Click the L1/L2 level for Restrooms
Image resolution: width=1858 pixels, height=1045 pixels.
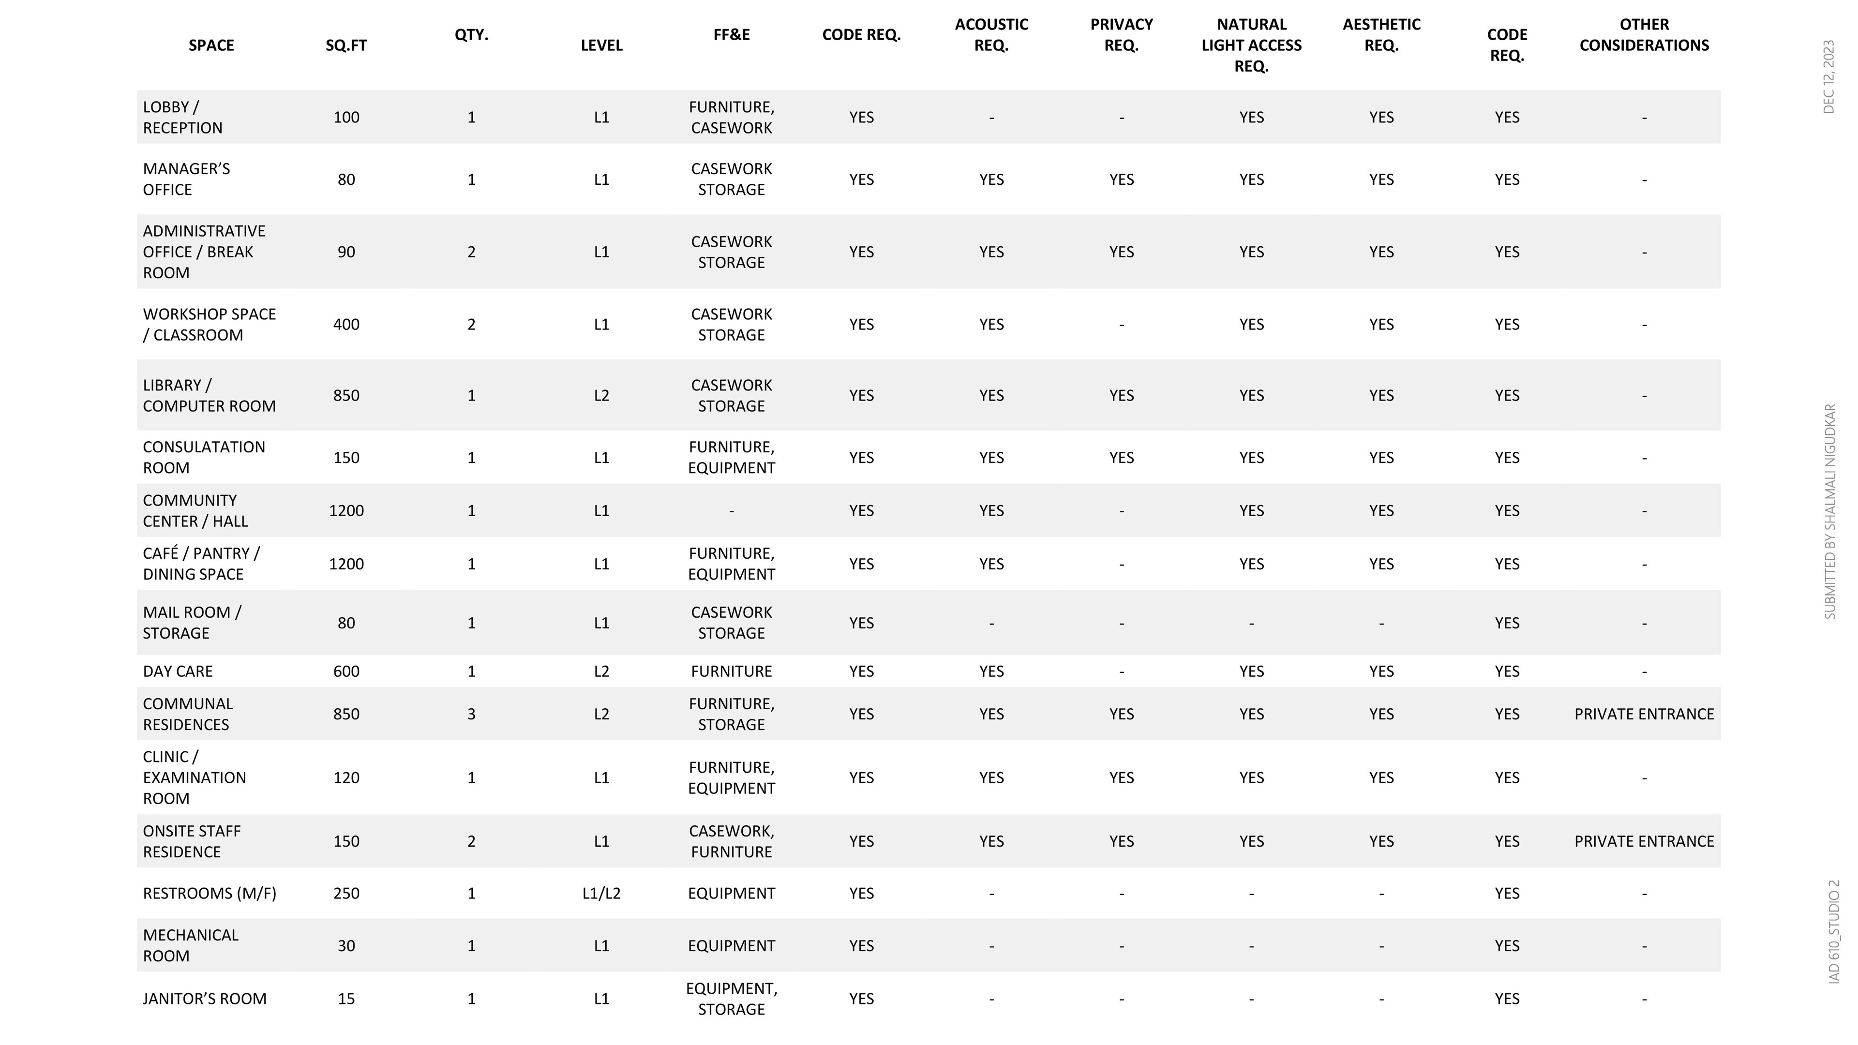coord(601,894)
